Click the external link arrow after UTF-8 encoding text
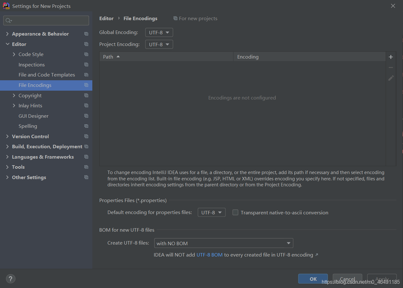Image resolution: width=403 pixels, height=288 pixels. pyautogui.click(x=317, y=255)
